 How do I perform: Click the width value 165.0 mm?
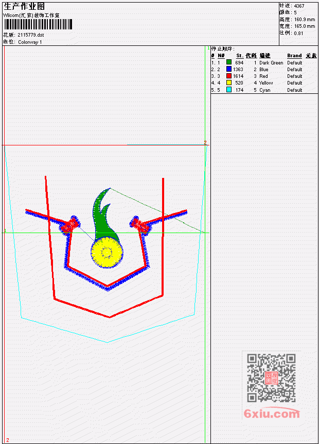[x=305, y=26]
